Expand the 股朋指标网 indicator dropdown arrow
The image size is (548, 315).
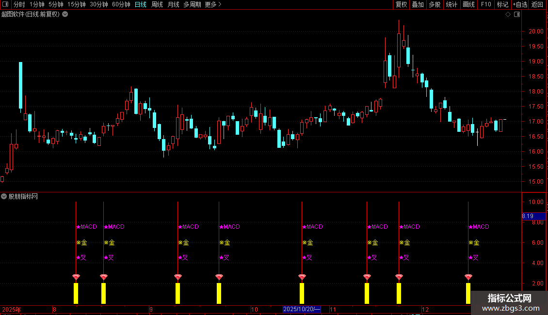pyautogui.click(x=4, y=196)
